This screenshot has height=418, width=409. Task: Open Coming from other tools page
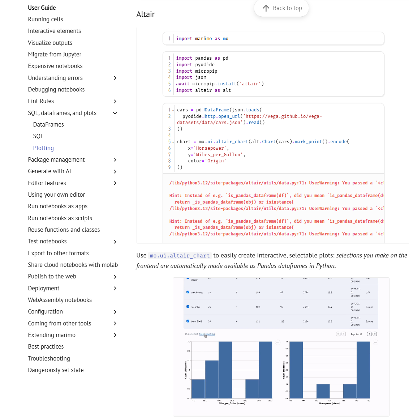59,323
